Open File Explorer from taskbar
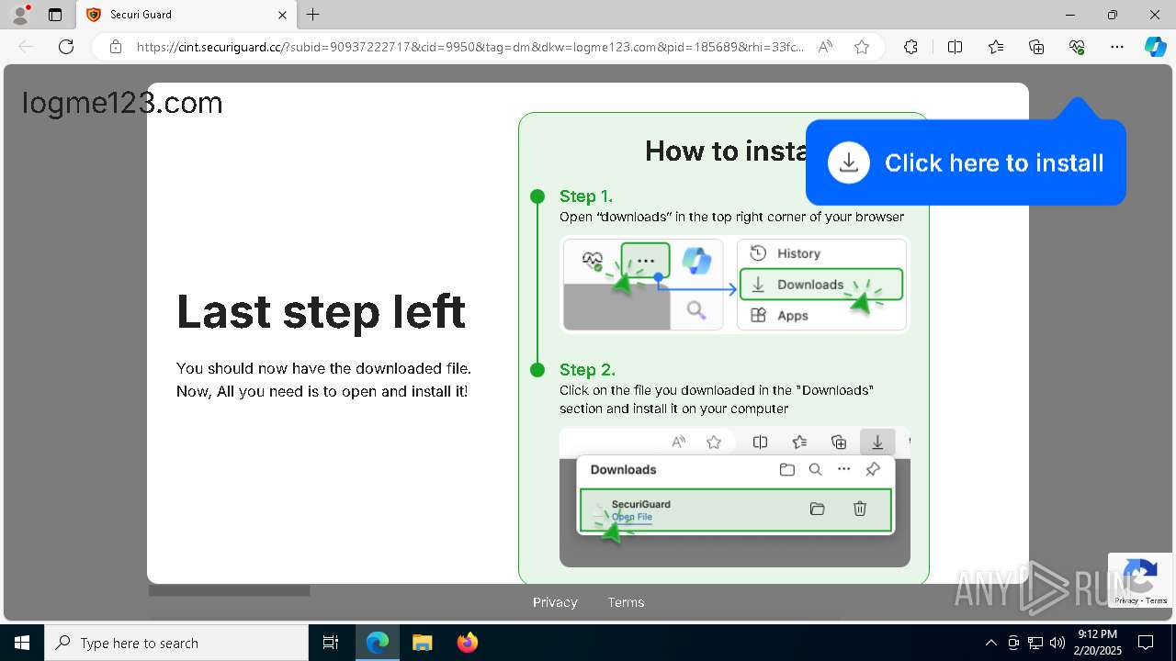 click(422, 643)
